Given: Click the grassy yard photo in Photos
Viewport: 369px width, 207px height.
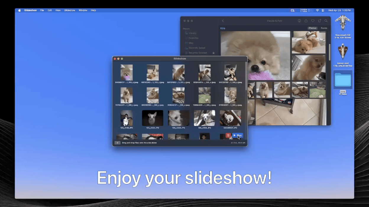Looking at the screenshot, I should point(318,90).
